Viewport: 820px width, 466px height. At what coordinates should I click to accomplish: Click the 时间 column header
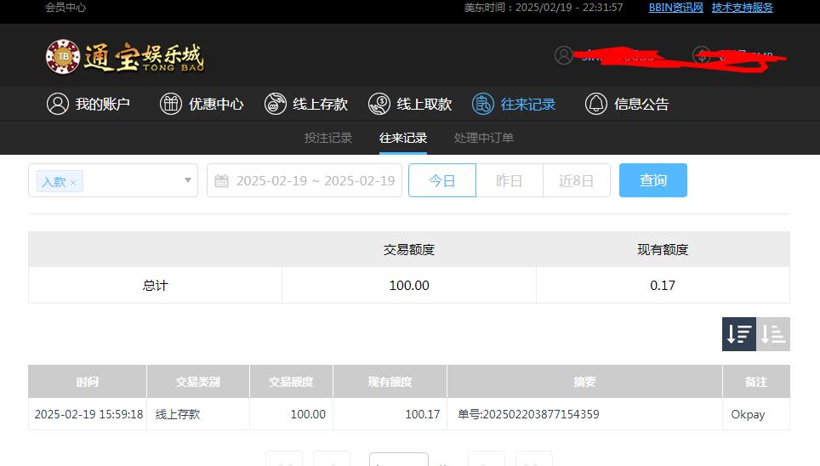tap(88, 382)
